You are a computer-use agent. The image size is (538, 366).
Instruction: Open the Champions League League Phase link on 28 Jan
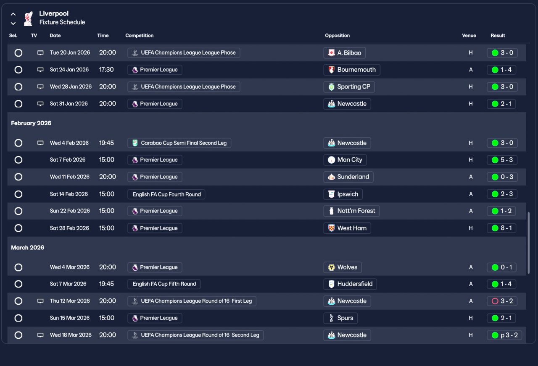184,87
